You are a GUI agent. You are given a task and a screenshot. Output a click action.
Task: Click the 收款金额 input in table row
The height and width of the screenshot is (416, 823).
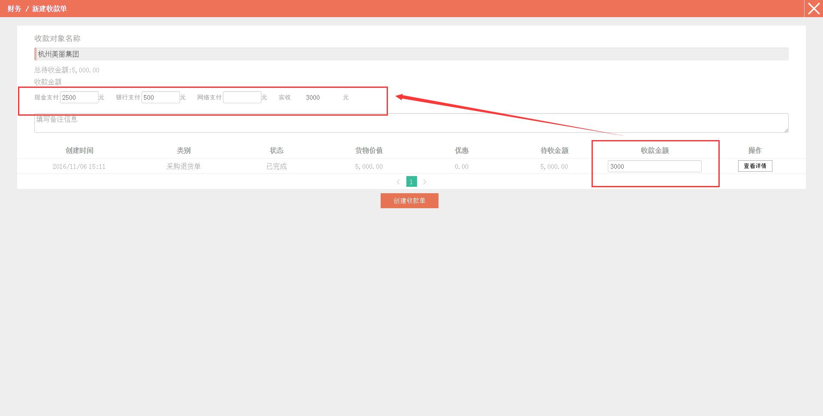[x=654, y=166]
